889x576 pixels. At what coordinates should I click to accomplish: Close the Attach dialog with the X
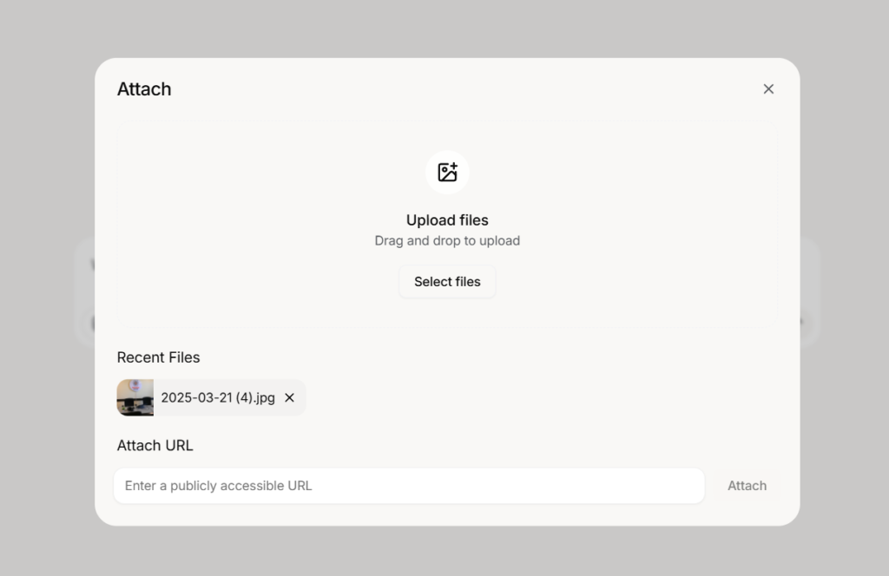pos(768,89)
